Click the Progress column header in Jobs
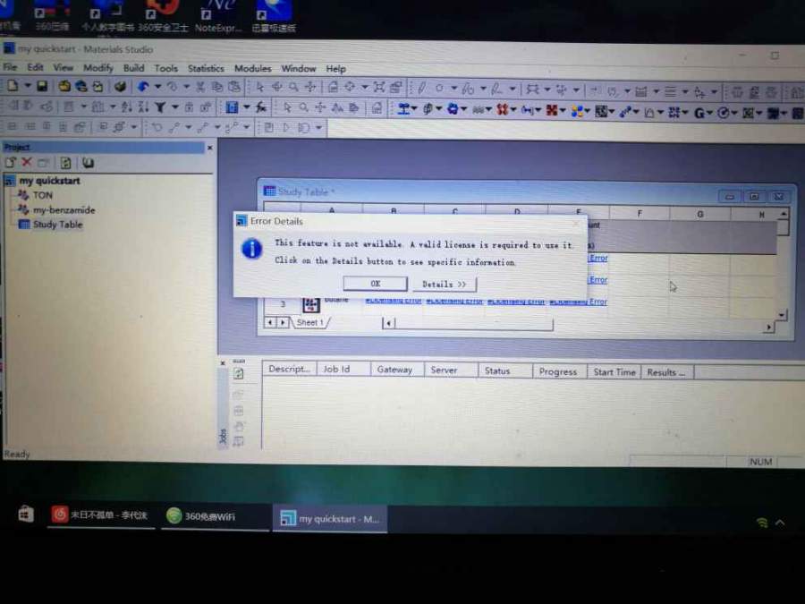This screenshot has height=604, width=805. point(558,371)
